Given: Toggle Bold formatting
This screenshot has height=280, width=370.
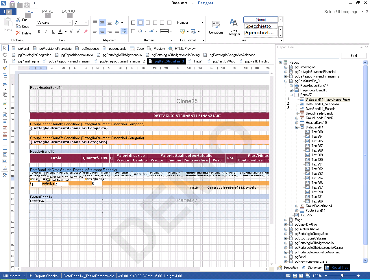Looking at the screenshot, I should 39,32.
